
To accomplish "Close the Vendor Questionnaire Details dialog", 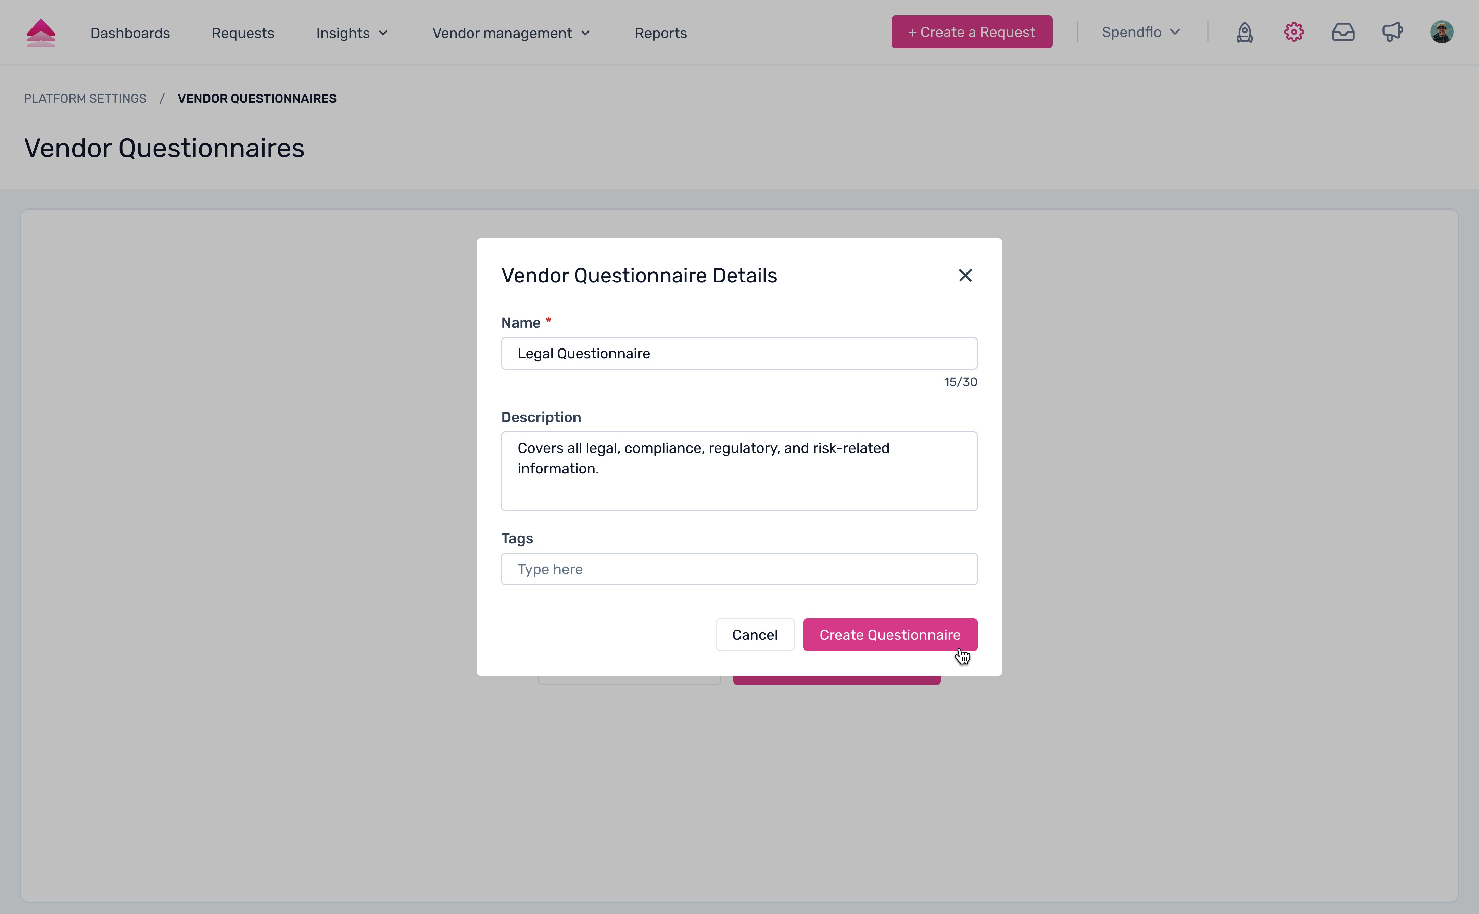I will tap(965, 276).
